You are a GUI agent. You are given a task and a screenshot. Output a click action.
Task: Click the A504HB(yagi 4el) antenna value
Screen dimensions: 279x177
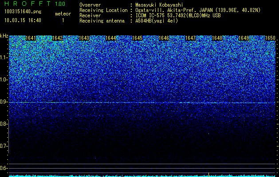tap(157, 21)
